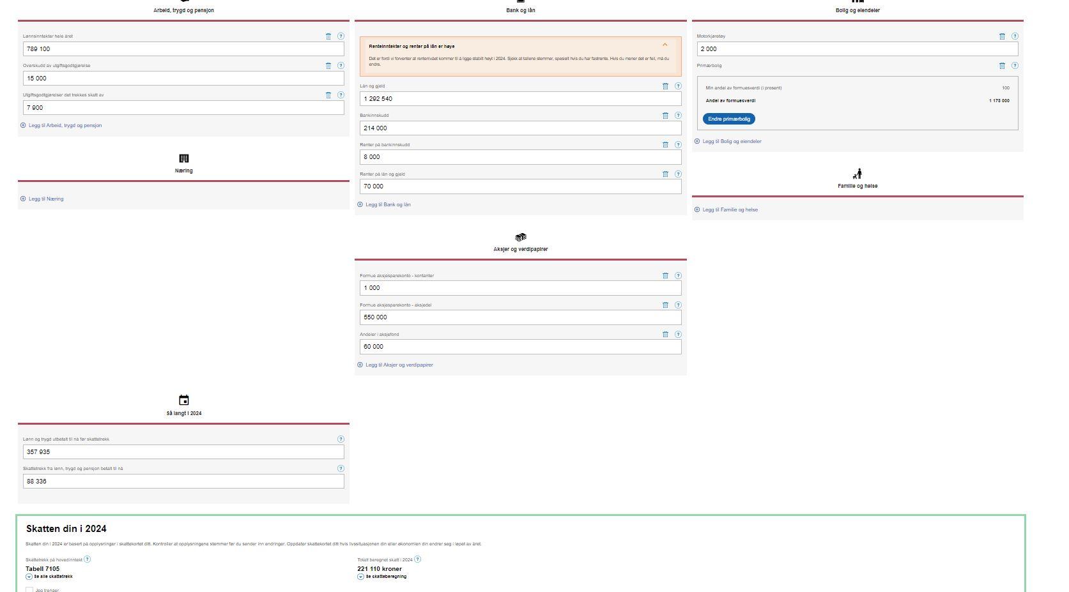The width and height of the screenshot is (1069, 592).
Task: Edit Motorkjøretøy field 2 000
Action: [x=858, y=49]
